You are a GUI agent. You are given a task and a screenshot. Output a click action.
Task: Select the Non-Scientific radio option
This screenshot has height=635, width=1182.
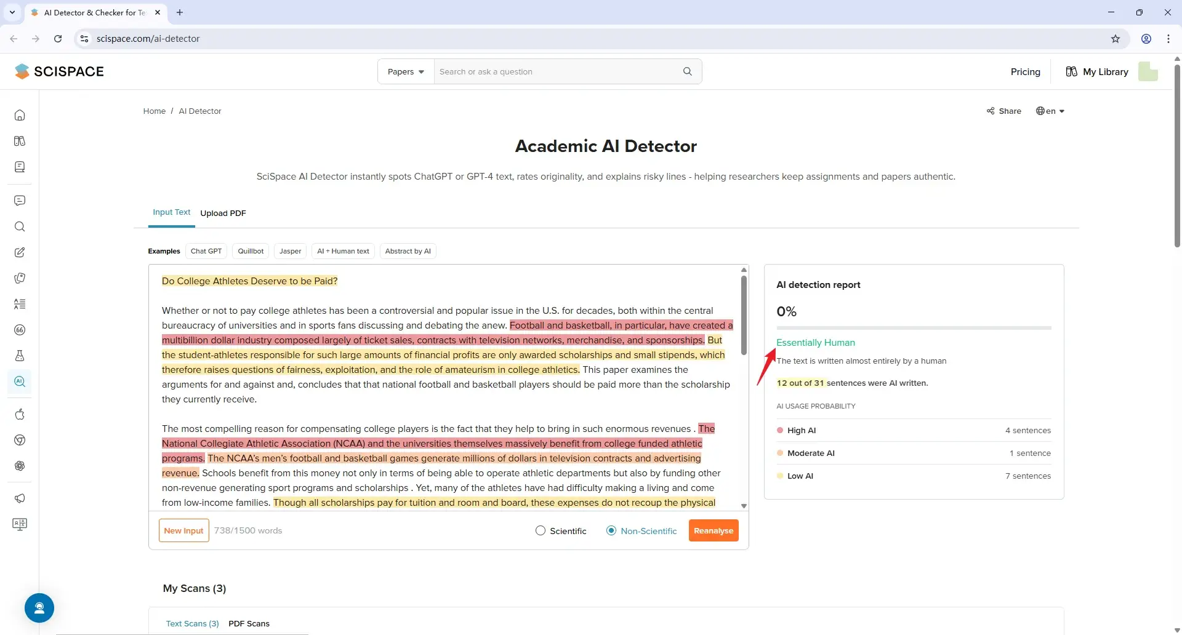pyautogui.click(x=611, y=530)
